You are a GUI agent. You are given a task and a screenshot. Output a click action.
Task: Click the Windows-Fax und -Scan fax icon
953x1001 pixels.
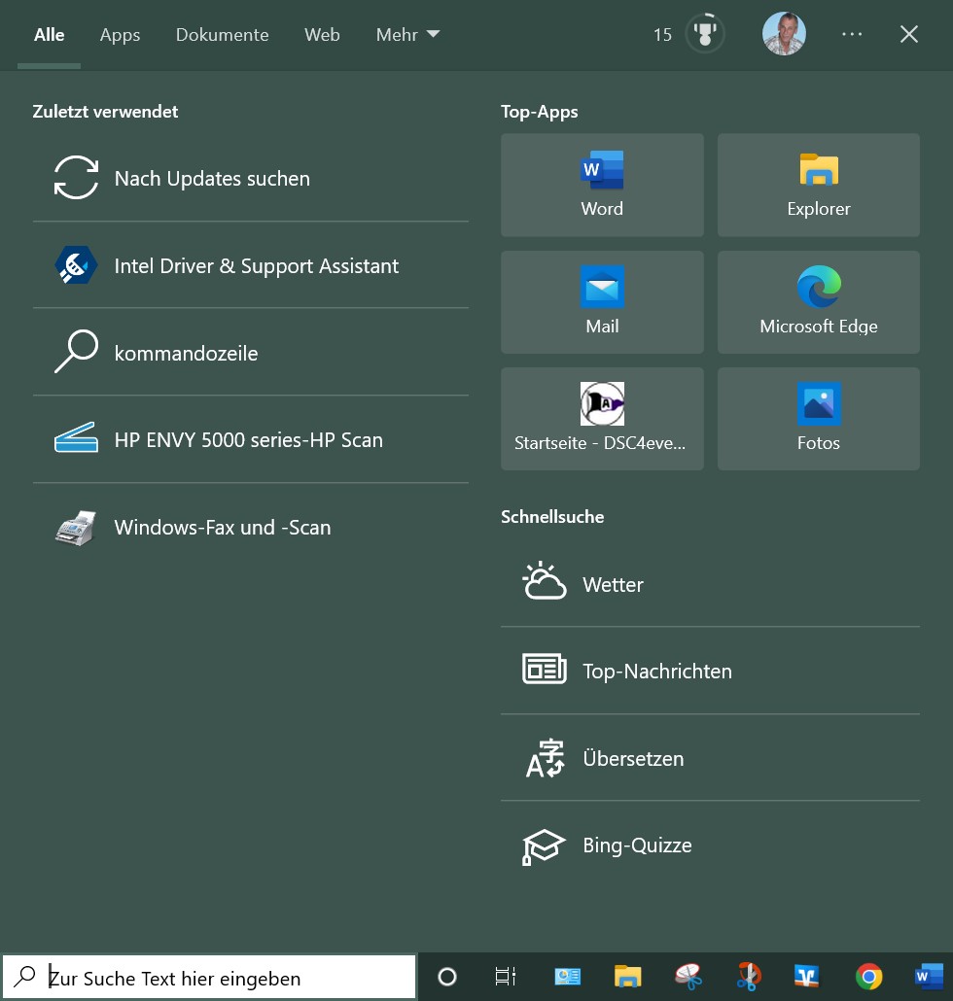point(76,528)
